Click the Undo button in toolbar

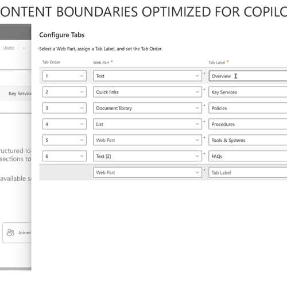[x=9, y=48]
